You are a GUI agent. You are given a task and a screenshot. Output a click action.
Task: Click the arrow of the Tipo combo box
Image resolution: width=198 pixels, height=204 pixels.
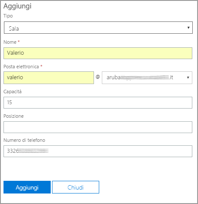pos(188,28)
